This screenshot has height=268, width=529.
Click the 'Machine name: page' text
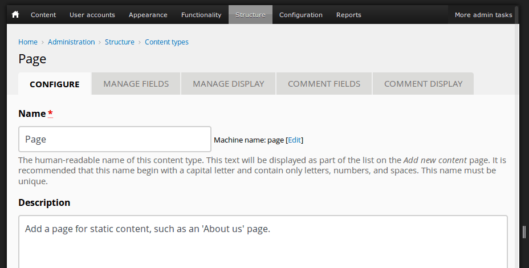tap(249, 140)
